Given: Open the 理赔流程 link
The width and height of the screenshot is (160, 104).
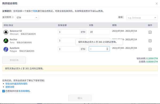Looking at the screenshot, I should tap(10, 87).
